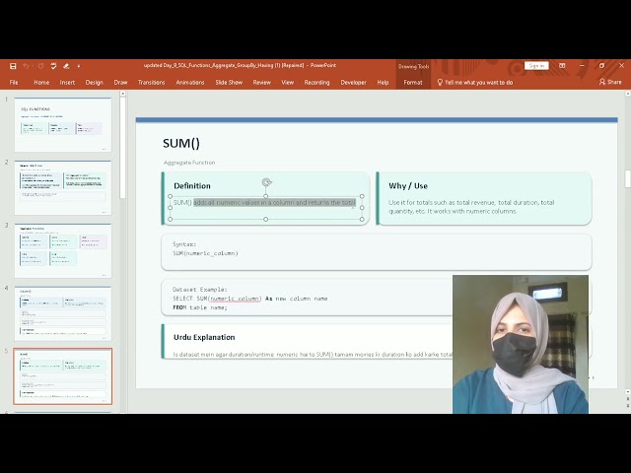Click the Why / Use heading
Image resolution: width=631 pixels, height=473 pixels.
pos(407,186)
